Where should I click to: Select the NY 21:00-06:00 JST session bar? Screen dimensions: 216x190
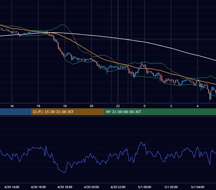[160, 112]
